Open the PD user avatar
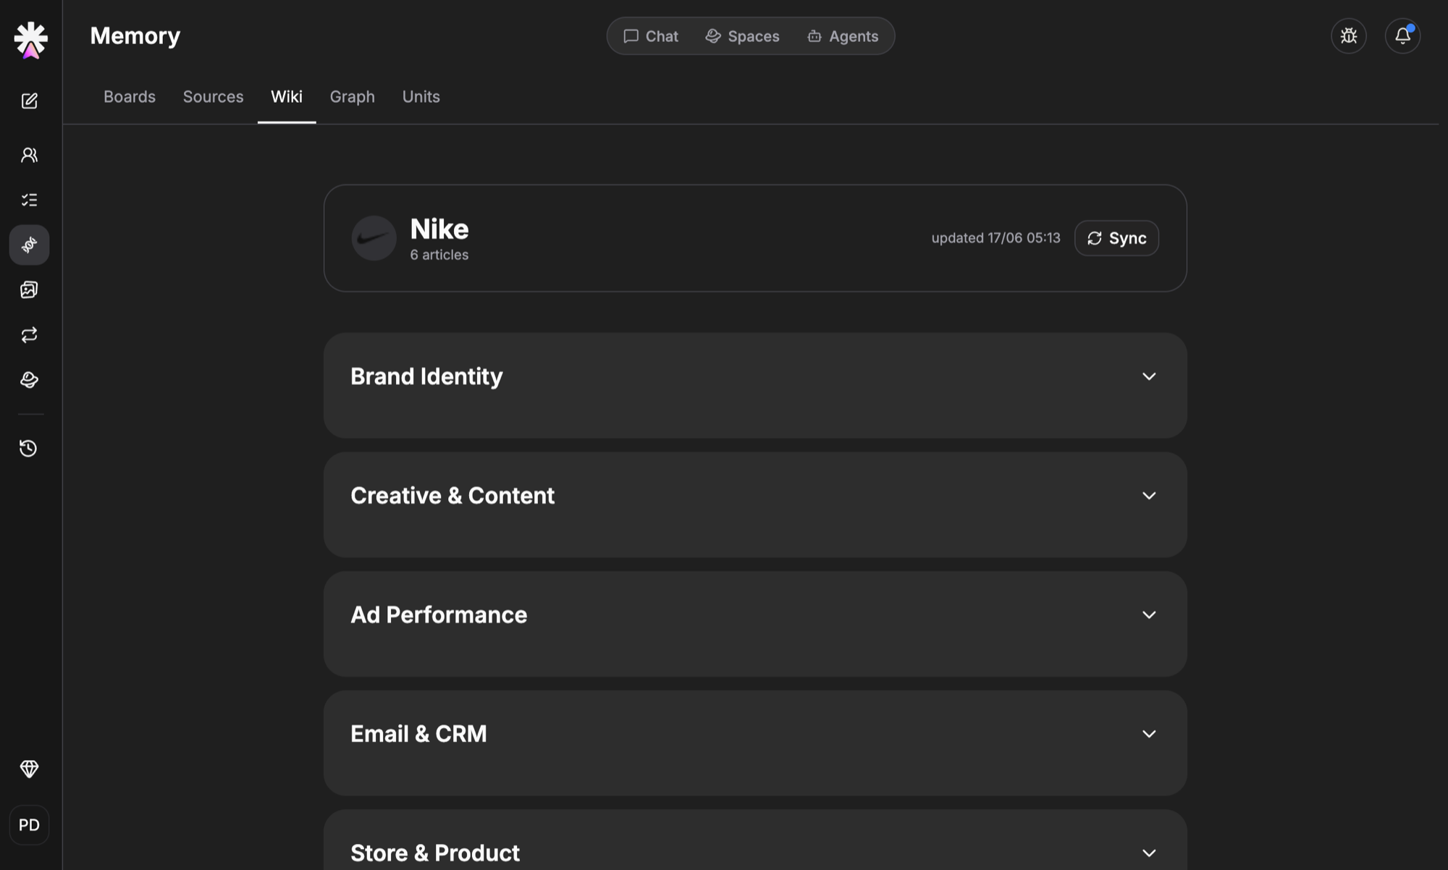The height and width of the screenshot is (870, 1448). [29, 824]
